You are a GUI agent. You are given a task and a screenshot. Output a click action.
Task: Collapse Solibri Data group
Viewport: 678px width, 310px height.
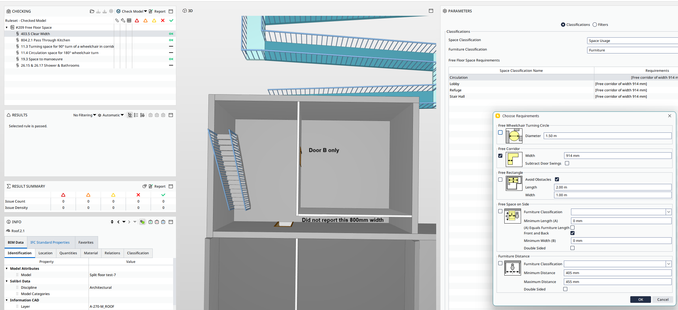(7, 281)
